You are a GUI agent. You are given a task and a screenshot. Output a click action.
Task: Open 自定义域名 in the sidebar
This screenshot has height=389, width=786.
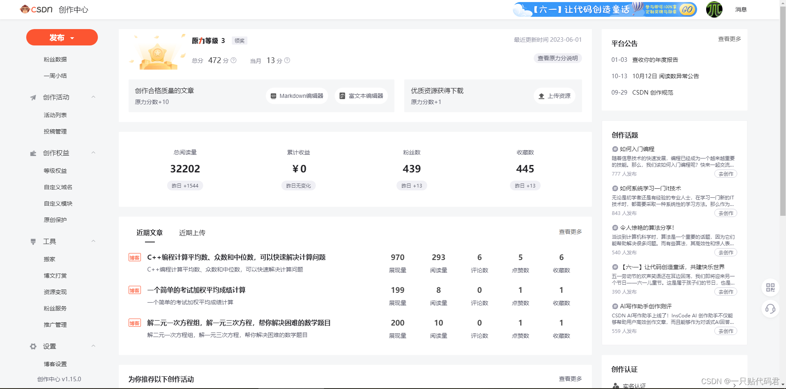click(x=58, y=187)
